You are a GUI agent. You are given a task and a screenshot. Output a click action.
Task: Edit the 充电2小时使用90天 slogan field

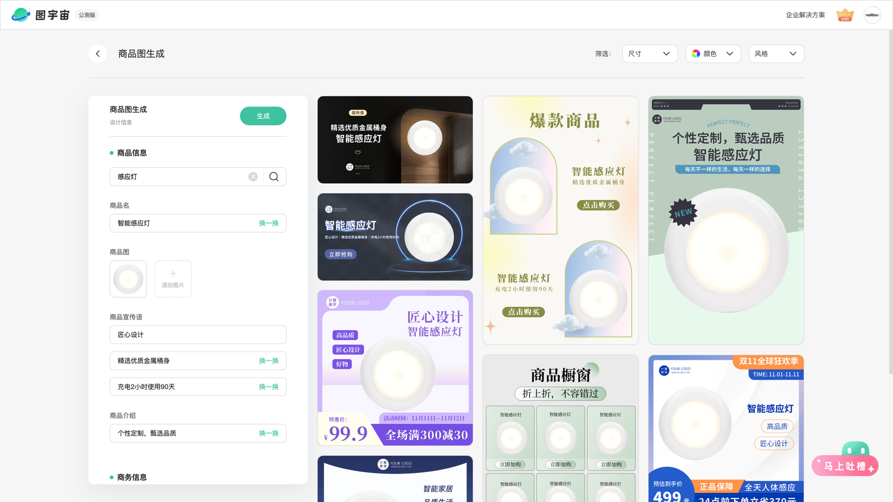tap(198, 387)
